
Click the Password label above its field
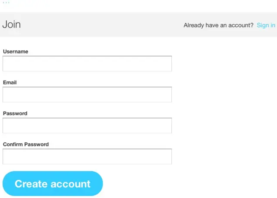click(x=15, y=113)
